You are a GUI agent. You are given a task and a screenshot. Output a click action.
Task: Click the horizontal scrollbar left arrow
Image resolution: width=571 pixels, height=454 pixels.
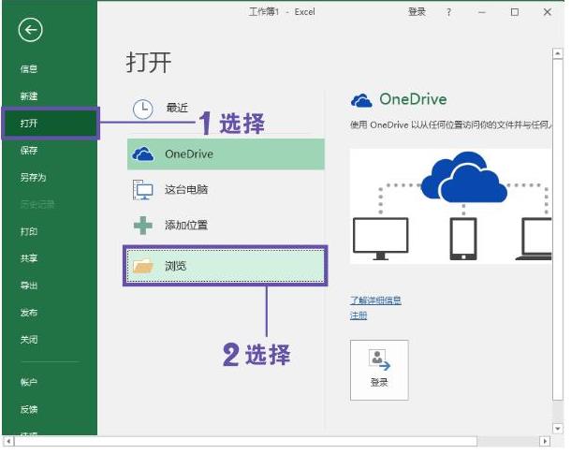click(x=8, y=441)
